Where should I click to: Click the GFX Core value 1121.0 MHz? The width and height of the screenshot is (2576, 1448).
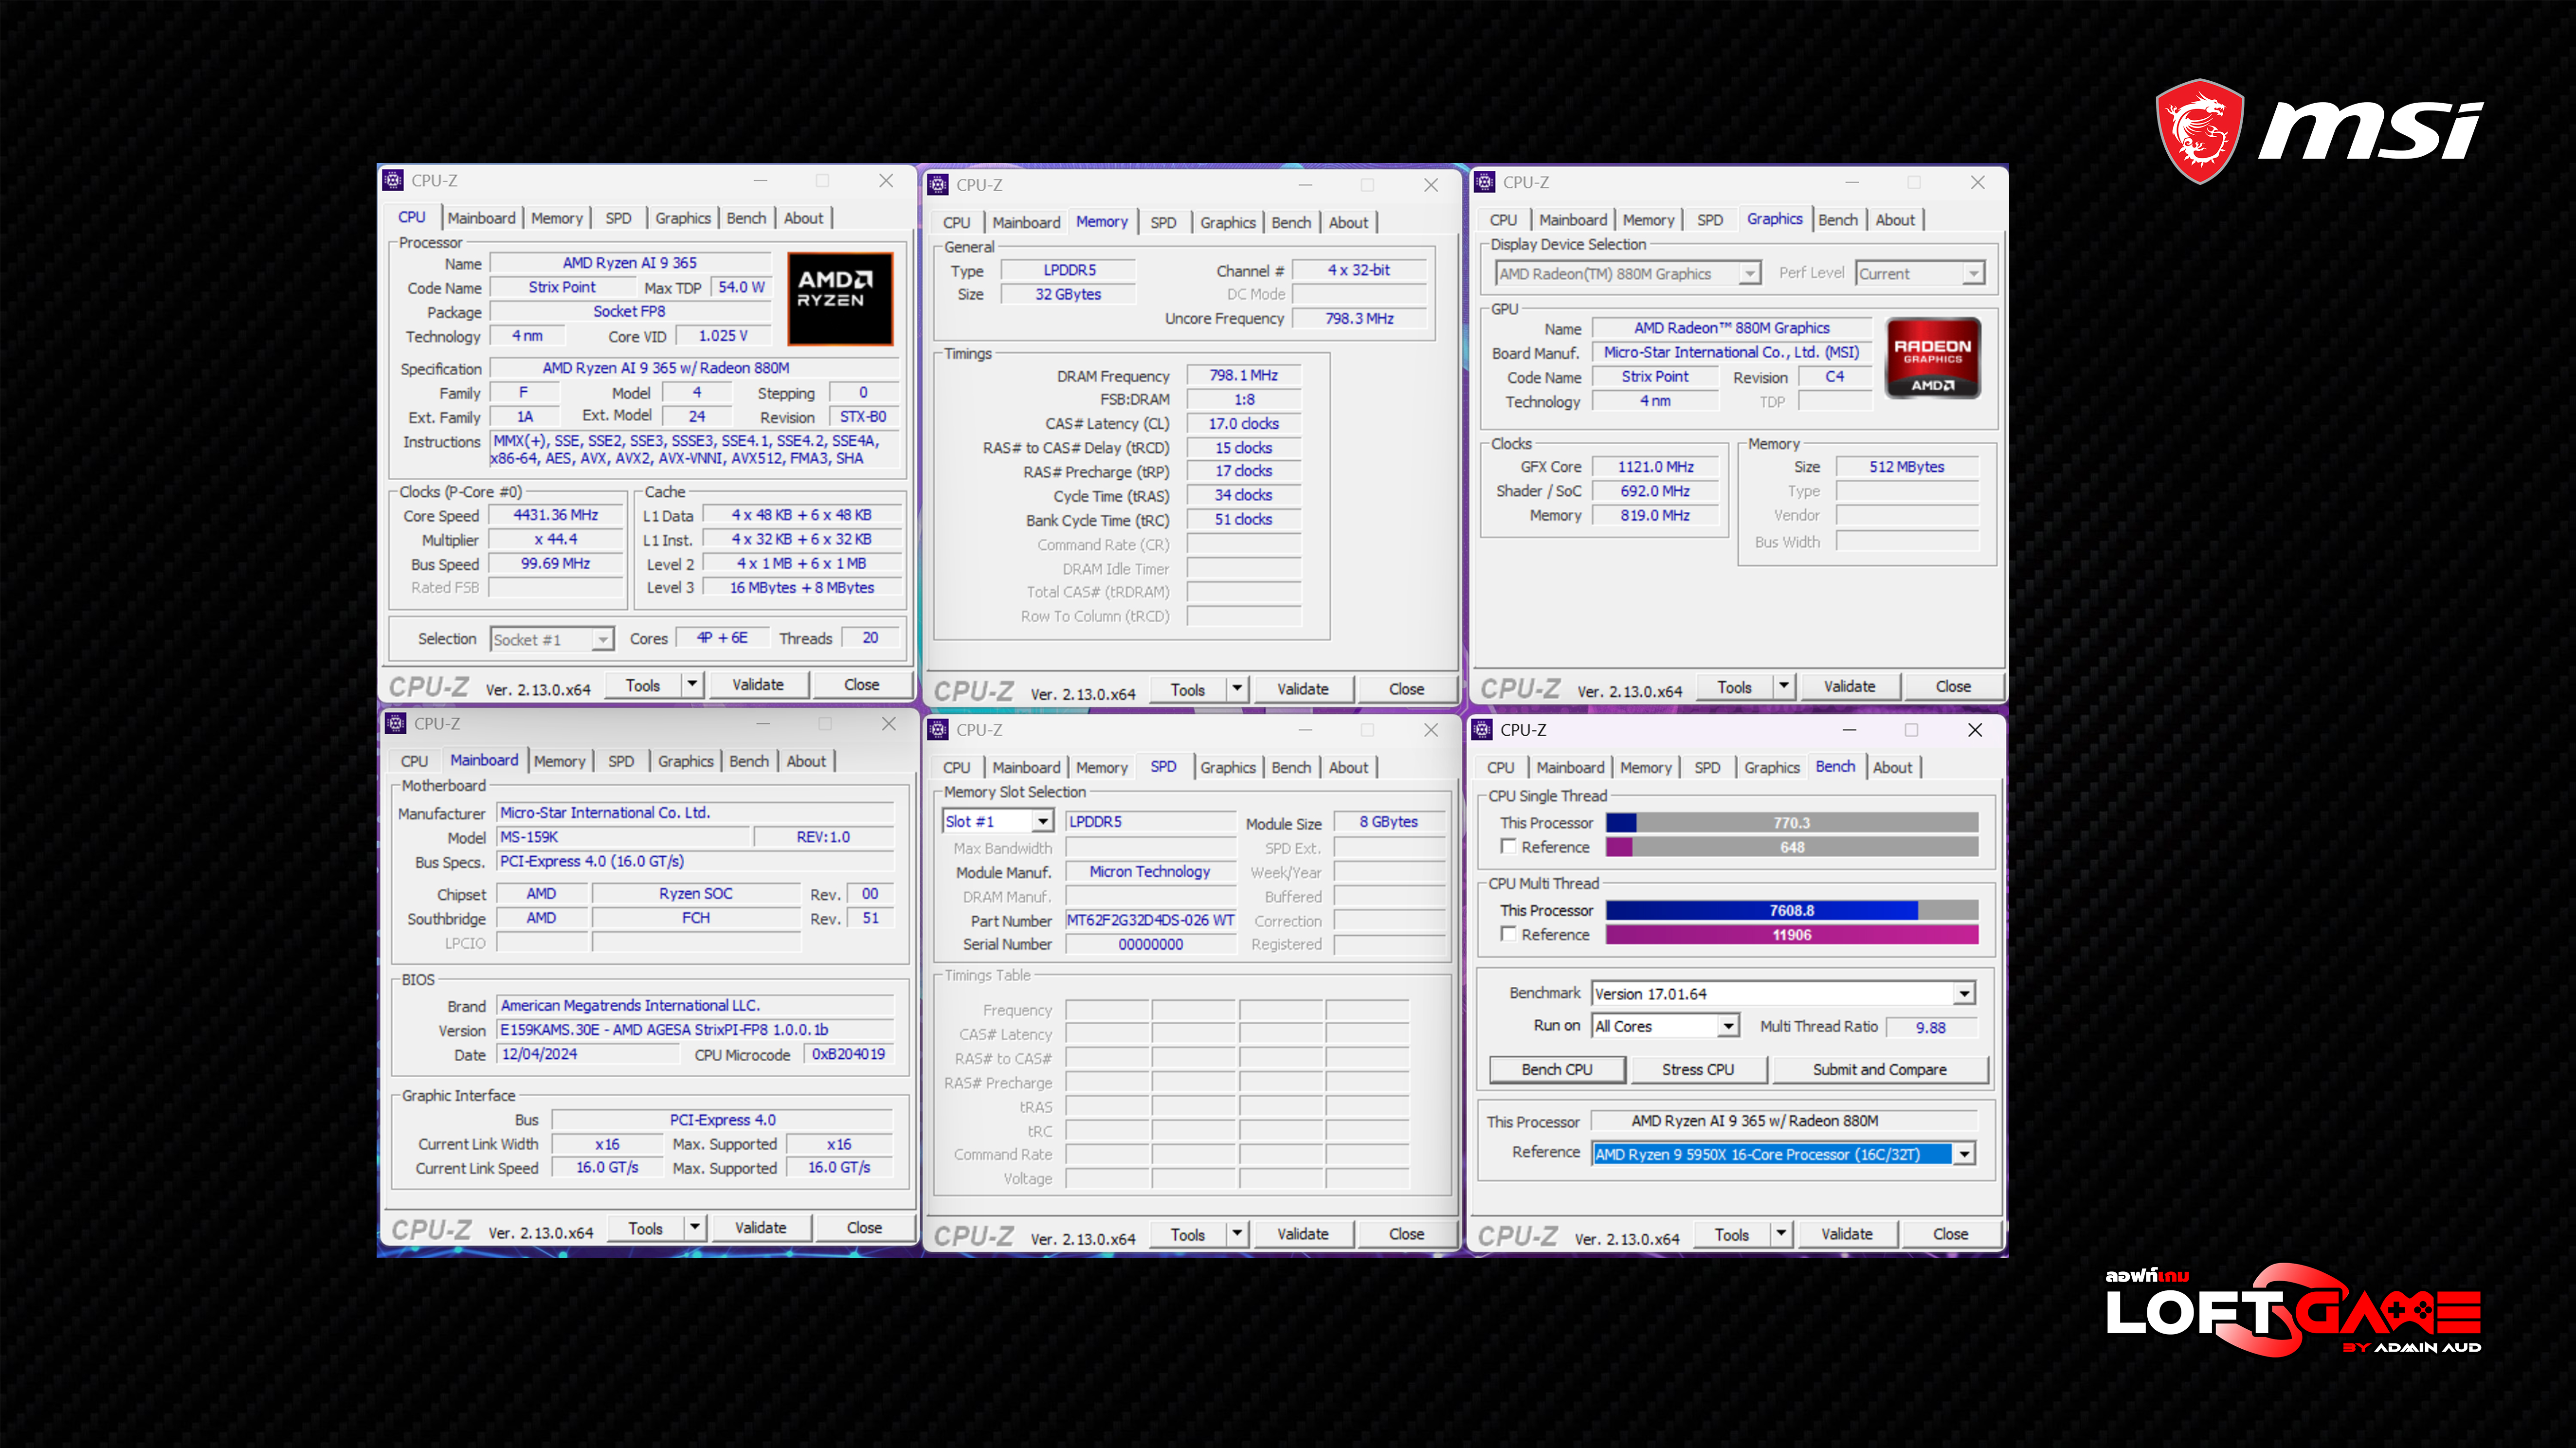(x=1656, y=467)
